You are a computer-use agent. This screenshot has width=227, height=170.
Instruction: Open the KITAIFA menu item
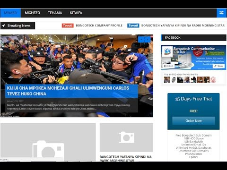[76, 13]
